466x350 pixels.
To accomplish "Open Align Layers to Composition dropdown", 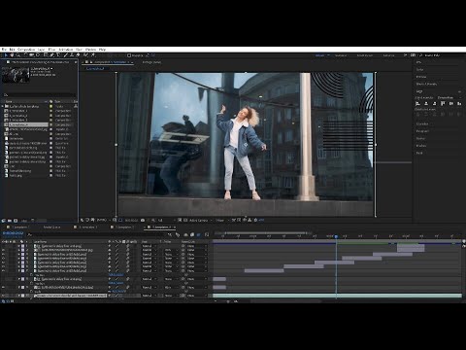I will tap(449, 97).
